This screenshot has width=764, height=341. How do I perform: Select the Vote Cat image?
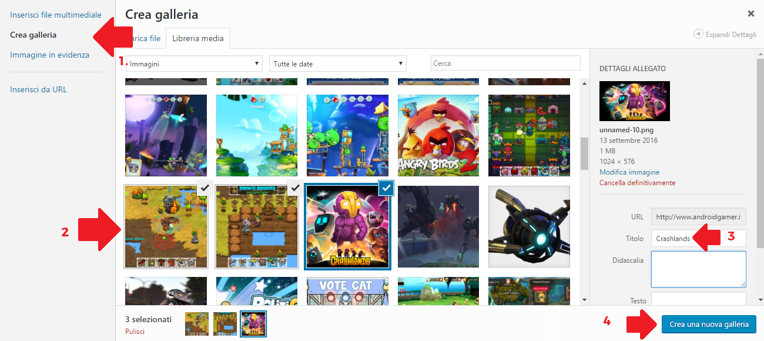click(347, 291)
